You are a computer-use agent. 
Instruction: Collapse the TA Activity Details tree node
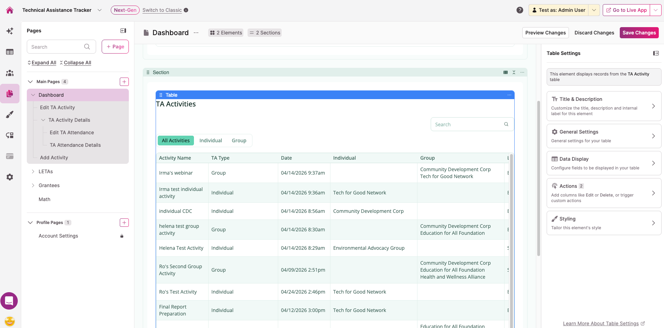click(x=43, y=120)
